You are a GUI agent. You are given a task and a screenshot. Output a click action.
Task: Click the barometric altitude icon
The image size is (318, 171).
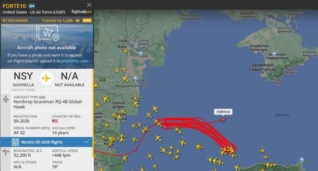(6, 152)
